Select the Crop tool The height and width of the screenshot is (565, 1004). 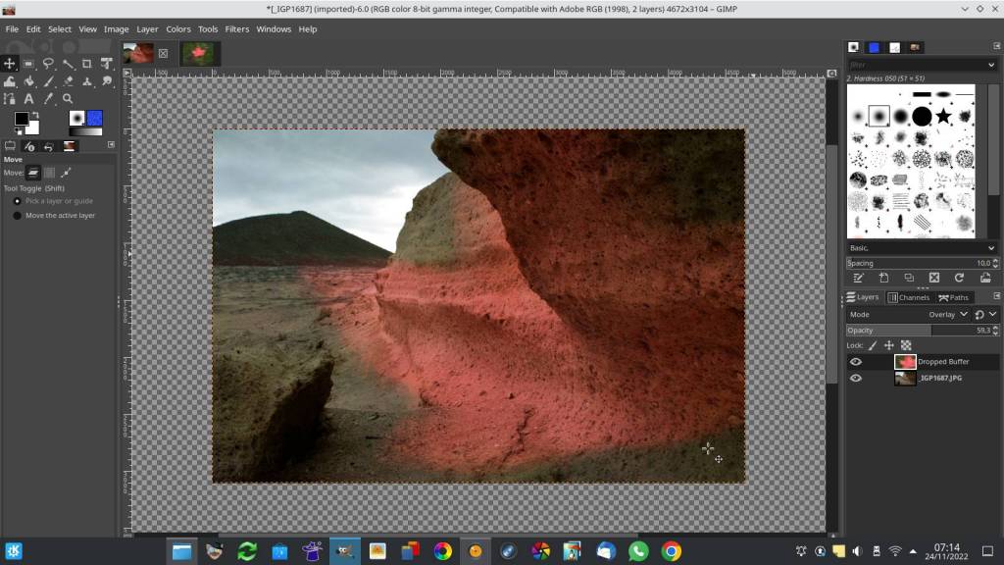87,64
